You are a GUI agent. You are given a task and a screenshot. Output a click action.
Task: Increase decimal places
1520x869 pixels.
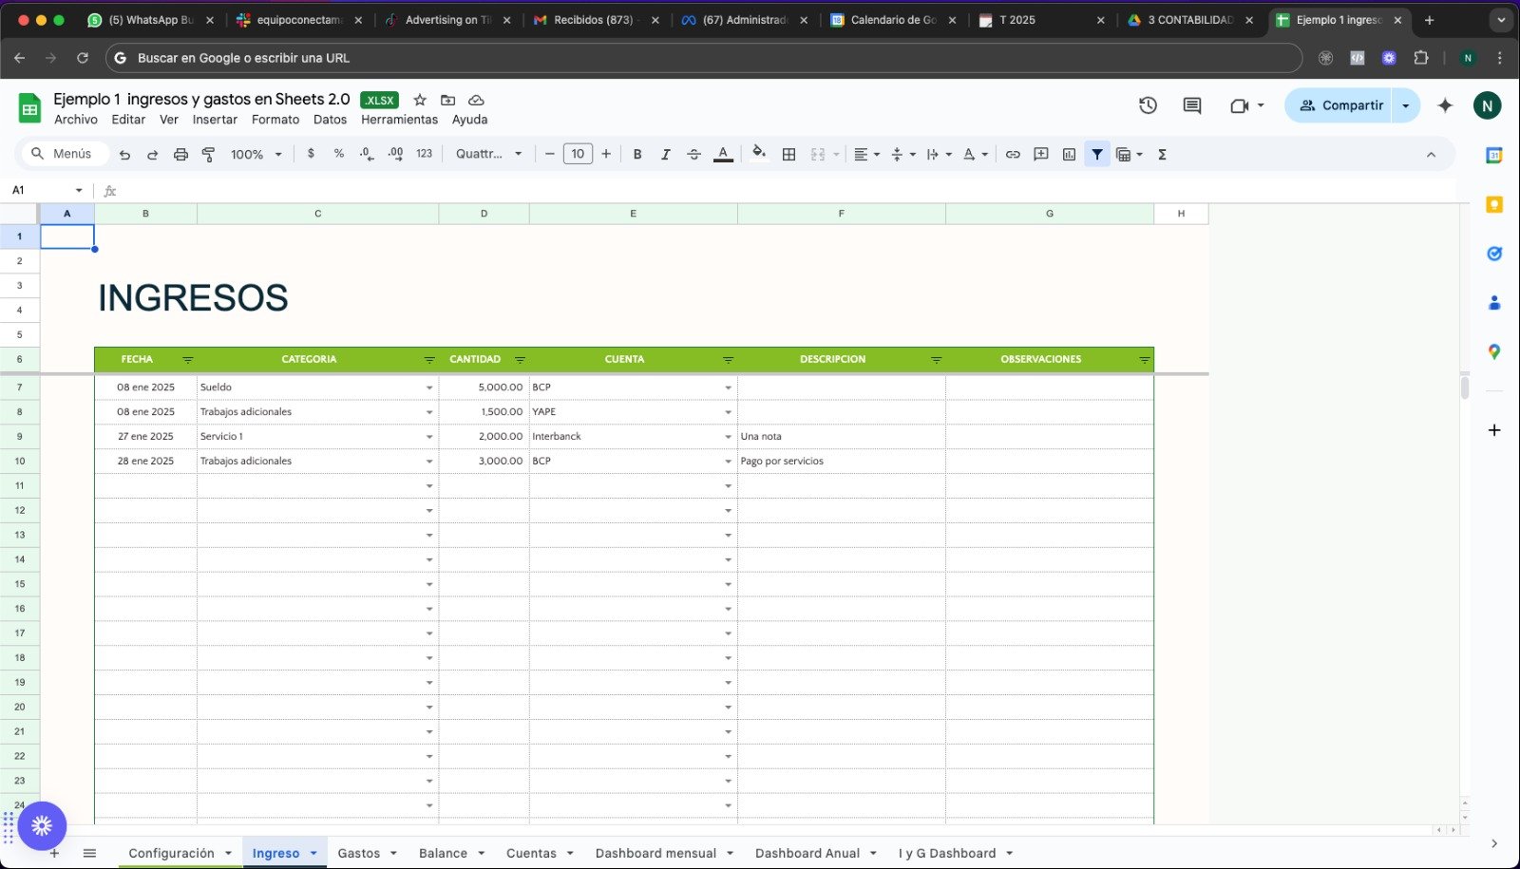pyautogui.click(x=395, y=154)
